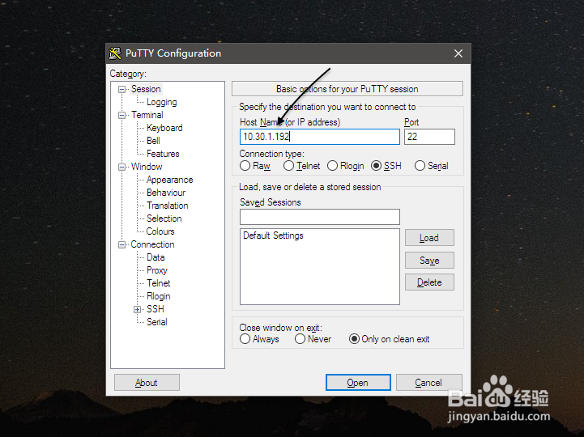Open the Appearance settings category

(x=170, y=180)
